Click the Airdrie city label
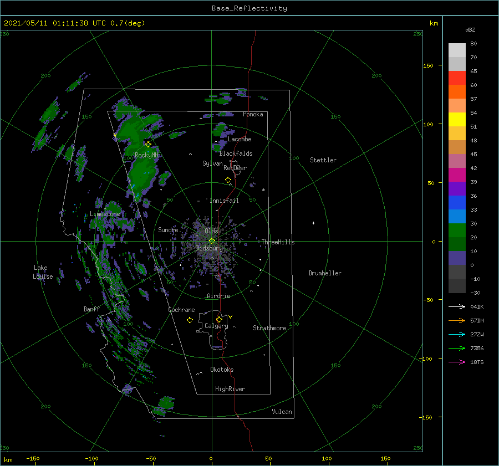Image resolution: width=499 pixels, height=466 pixels. click(218, 296)
